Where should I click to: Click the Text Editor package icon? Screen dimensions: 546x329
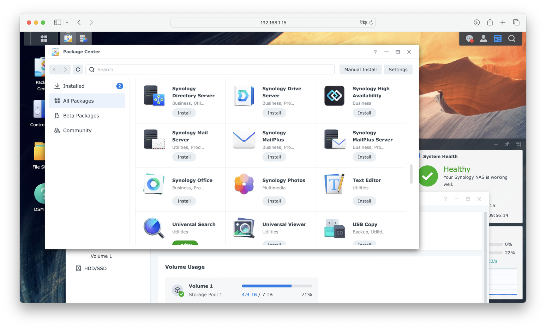tap(334, 184)
